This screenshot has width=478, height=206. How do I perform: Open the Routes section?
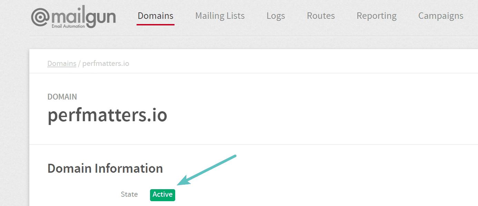[320, 16]
